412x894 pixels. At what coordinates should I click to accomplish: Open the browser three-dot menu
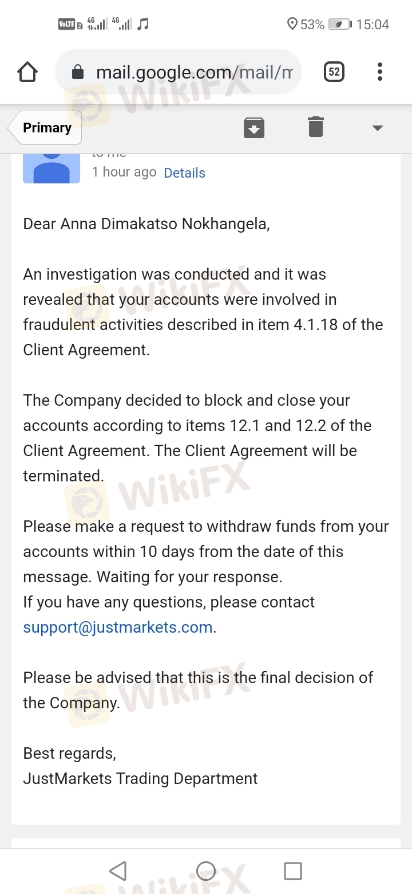click(x=379, y=72)
